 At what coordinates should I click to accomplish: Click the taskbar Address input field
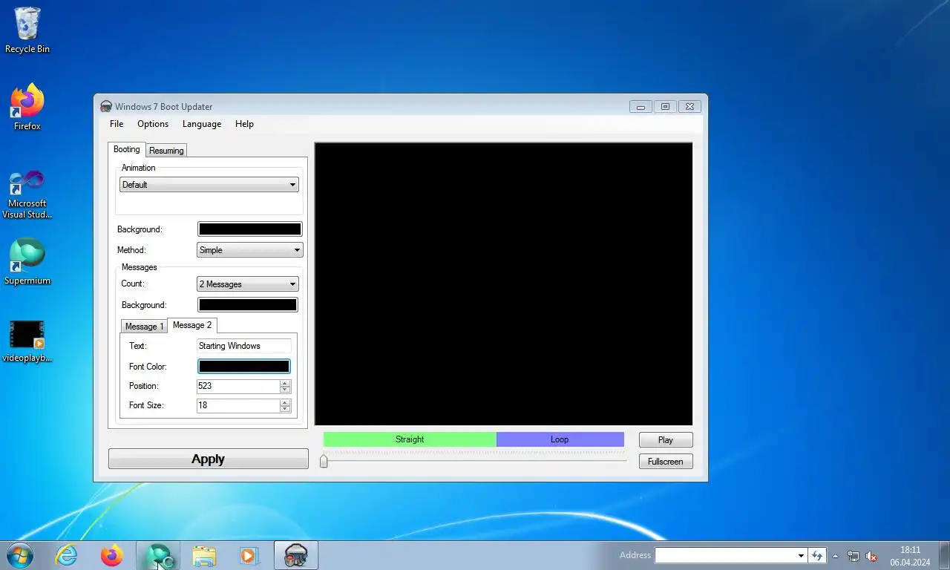[x=725, y=555]
